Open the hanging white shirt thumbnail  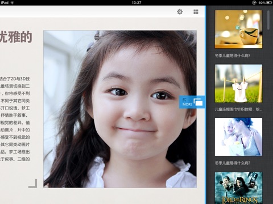click(x=238, y=83)
